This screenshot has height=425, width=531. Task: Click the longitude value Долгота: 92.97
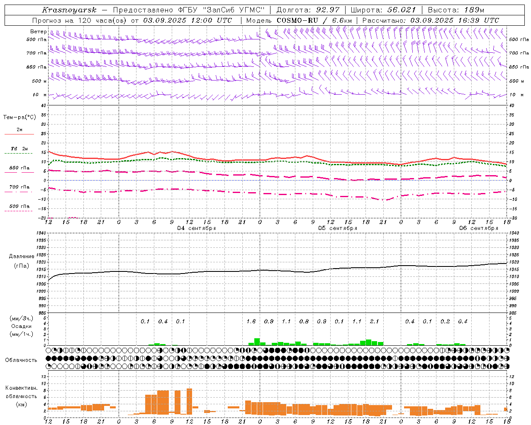[308, 10]
